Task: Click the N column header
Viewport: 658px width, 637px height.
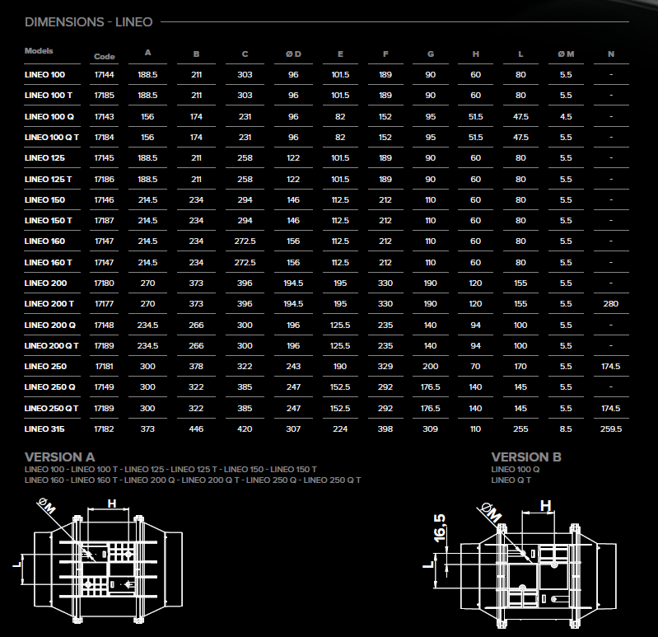Action: click(610, 54)
